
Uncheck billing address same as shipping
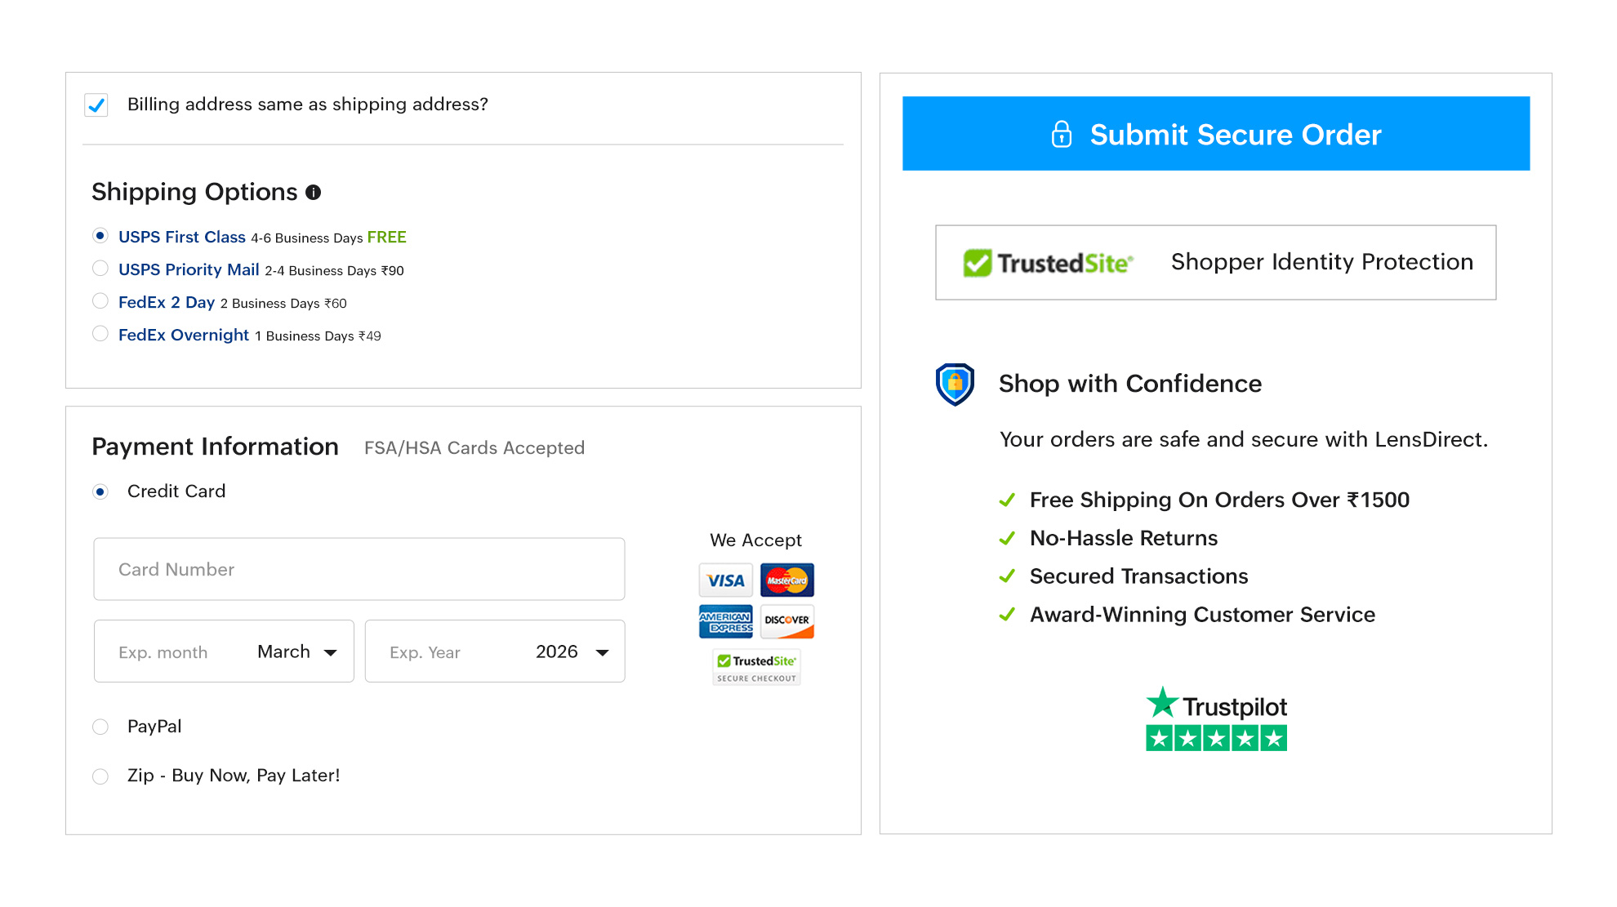click(x=96, y=104)
